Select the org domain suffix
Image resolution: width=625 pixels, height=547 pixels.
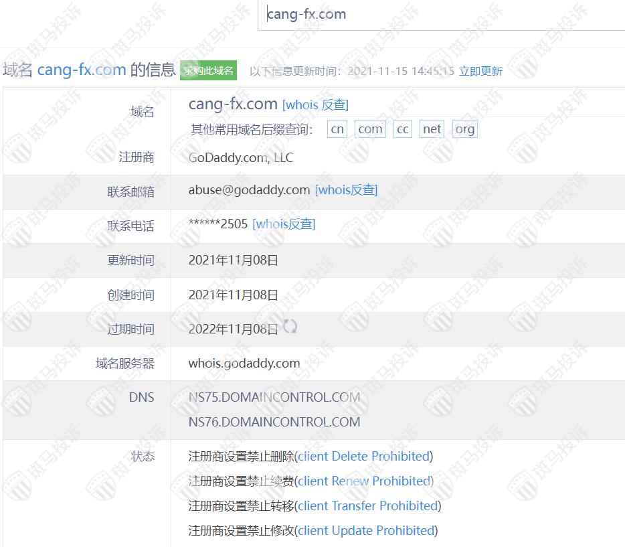464,129
